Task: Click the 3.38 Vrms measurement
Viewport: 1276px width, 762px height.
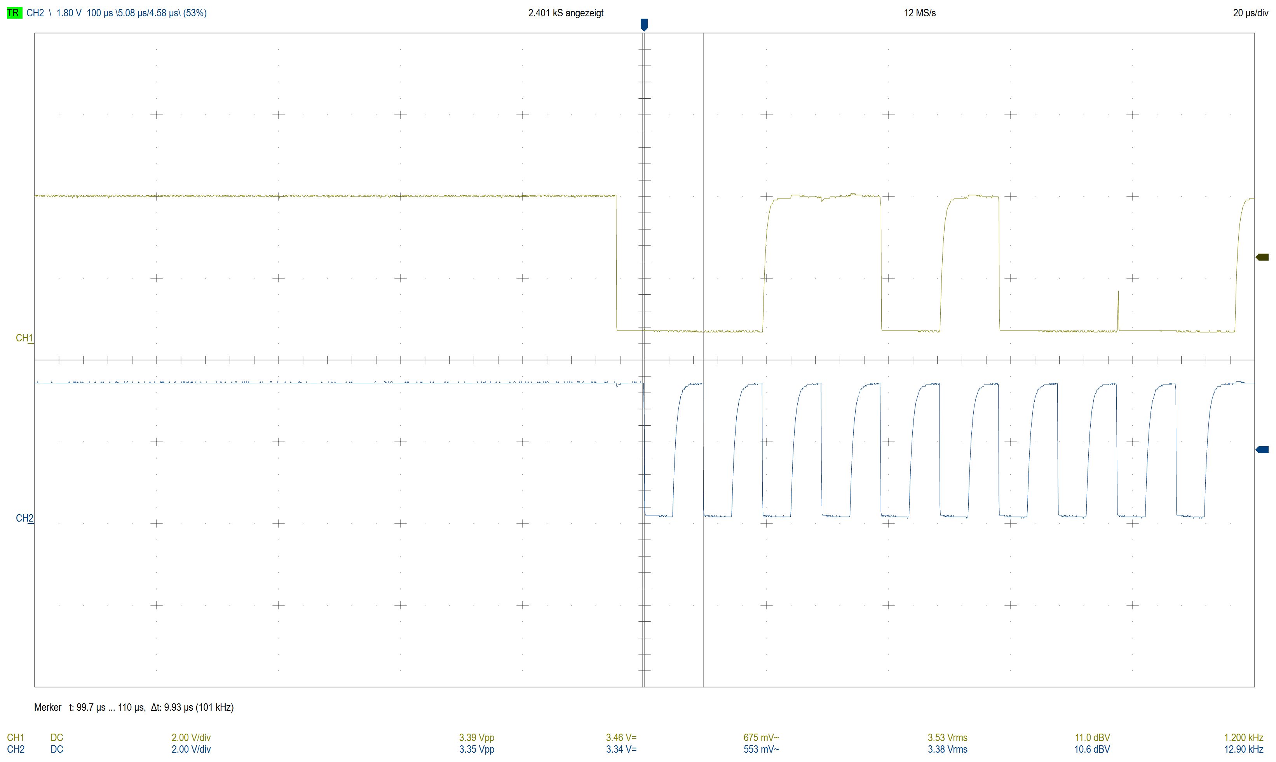Action: (x=947, y=749)
